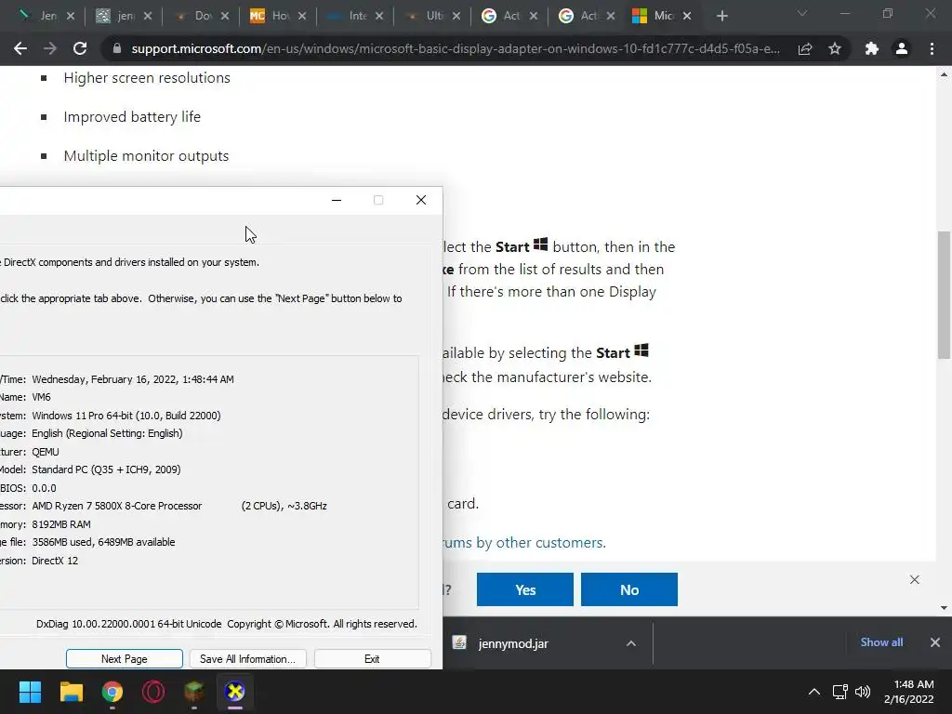This screenshot has height=714, width=952.
Task: Click the Chrome taskbar icon
Action: (x=112, y=692)
